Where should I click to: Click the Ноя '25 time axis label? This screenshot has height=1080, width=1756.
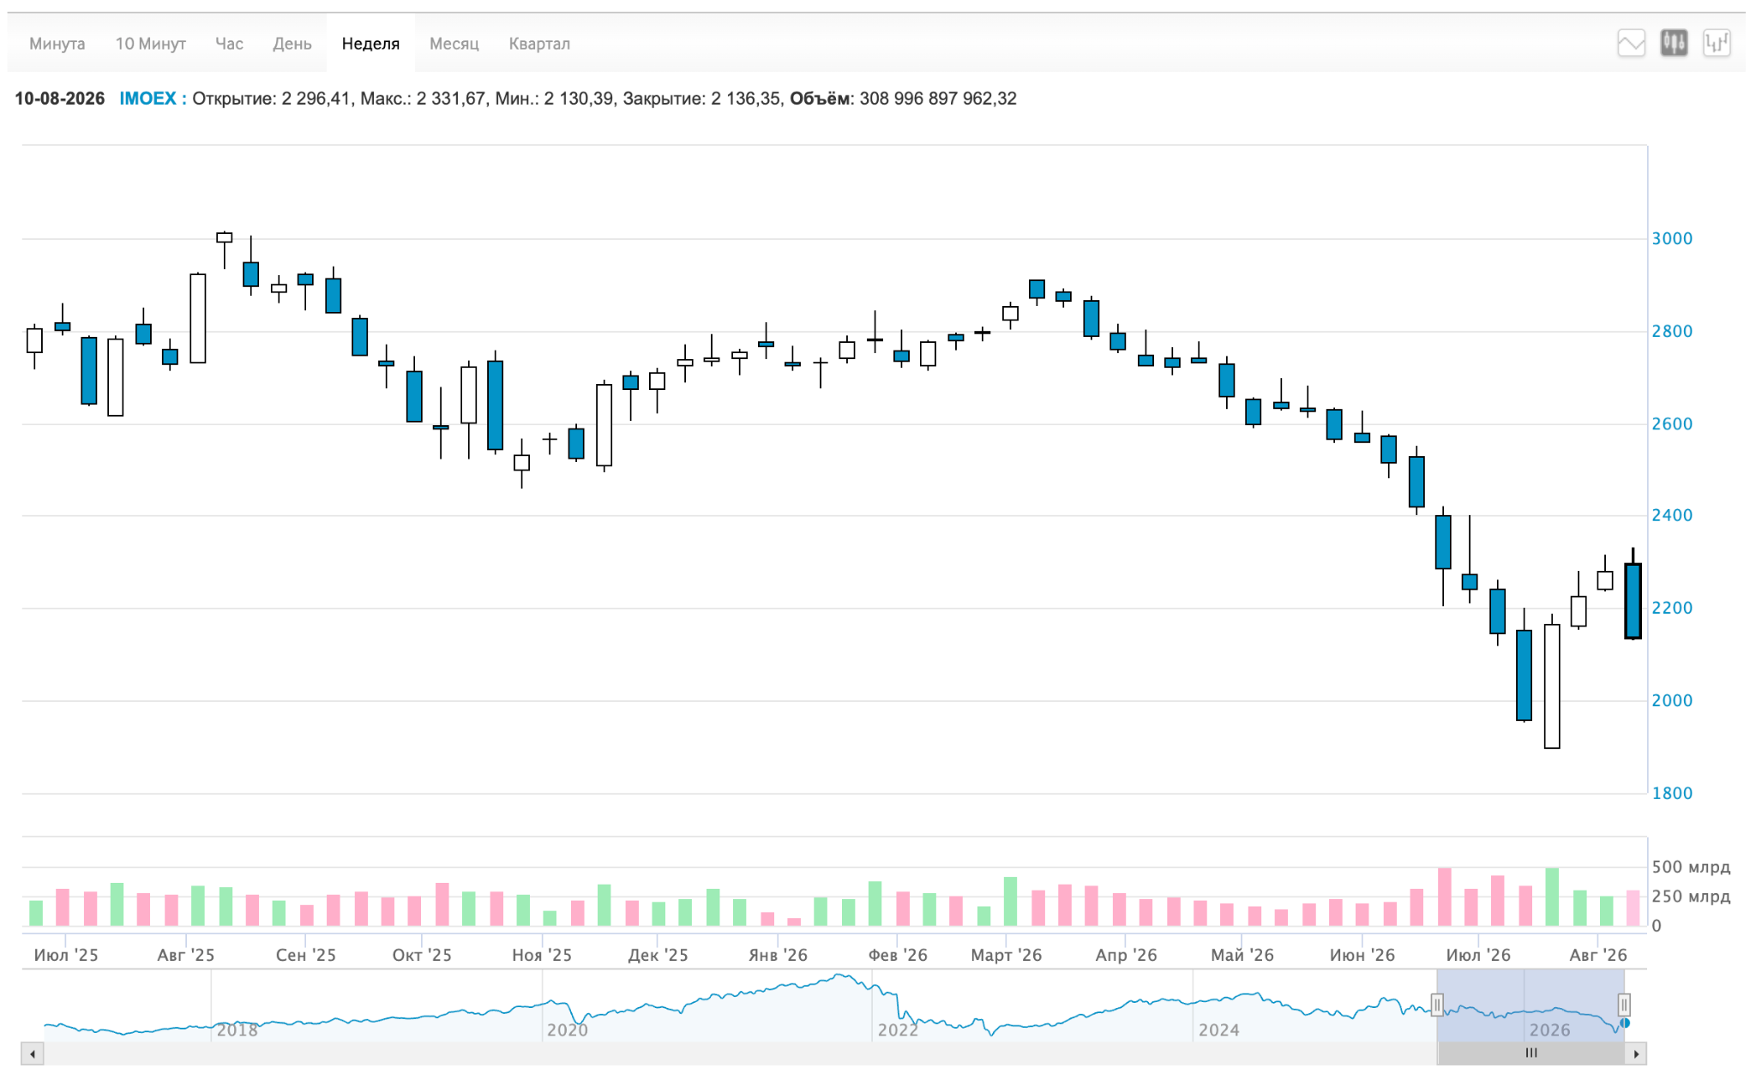tap(542, 955)
